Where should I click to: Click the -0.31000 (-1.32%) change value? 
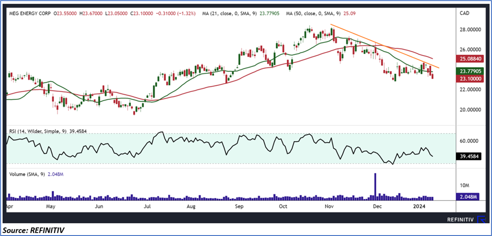pyautogui.click(x=176, y=13)
